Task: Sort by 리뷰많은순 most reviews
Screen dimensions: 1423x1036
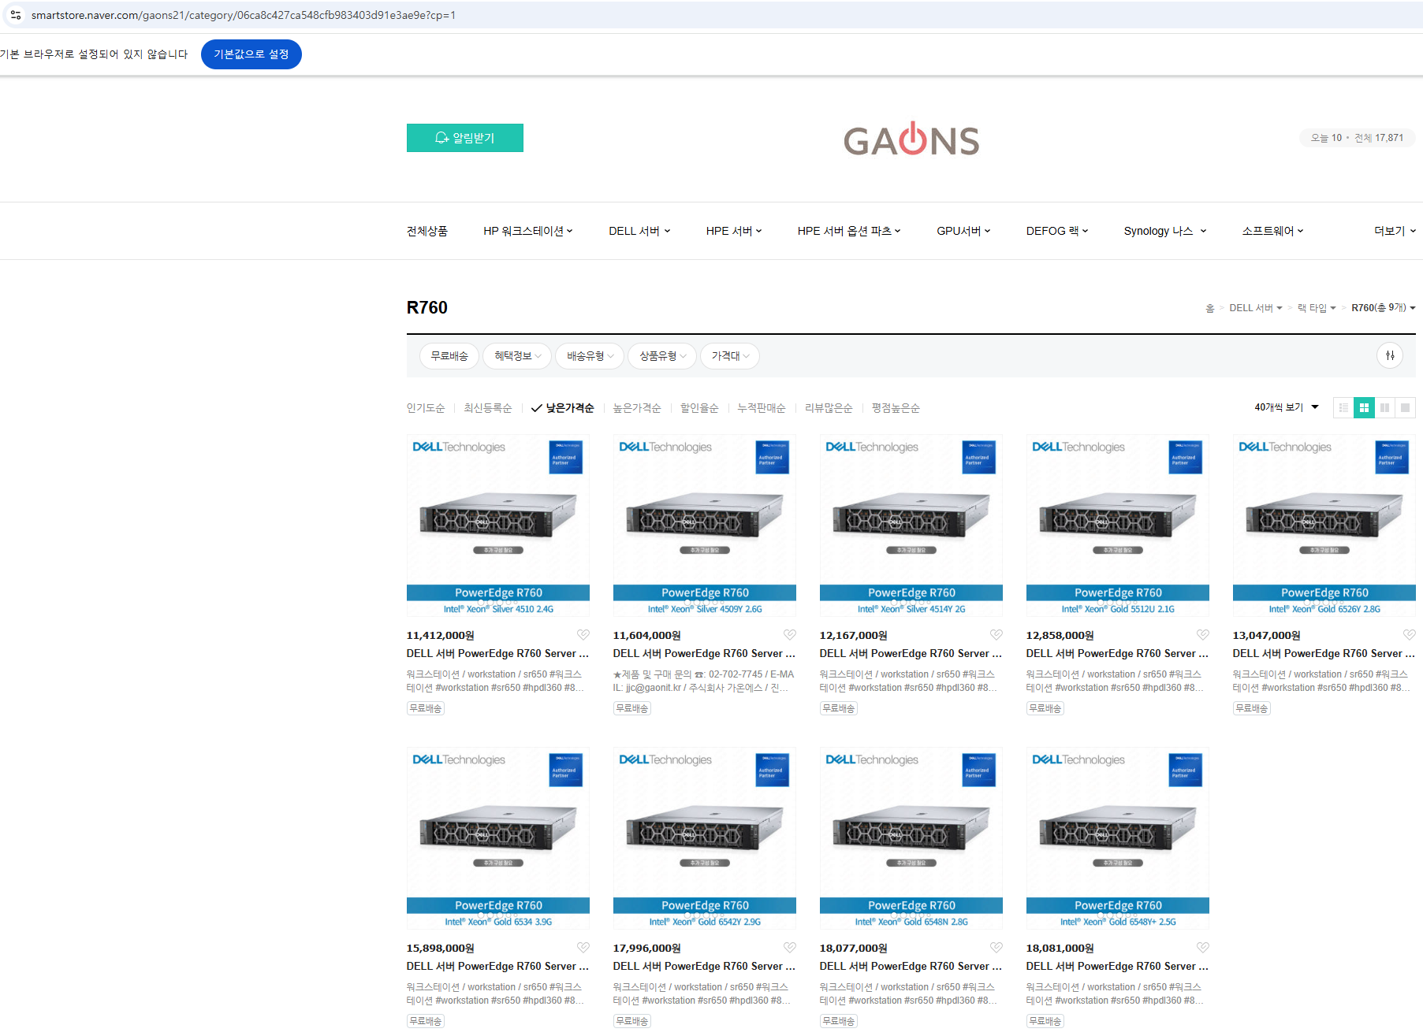Action: tap(829, 408)
